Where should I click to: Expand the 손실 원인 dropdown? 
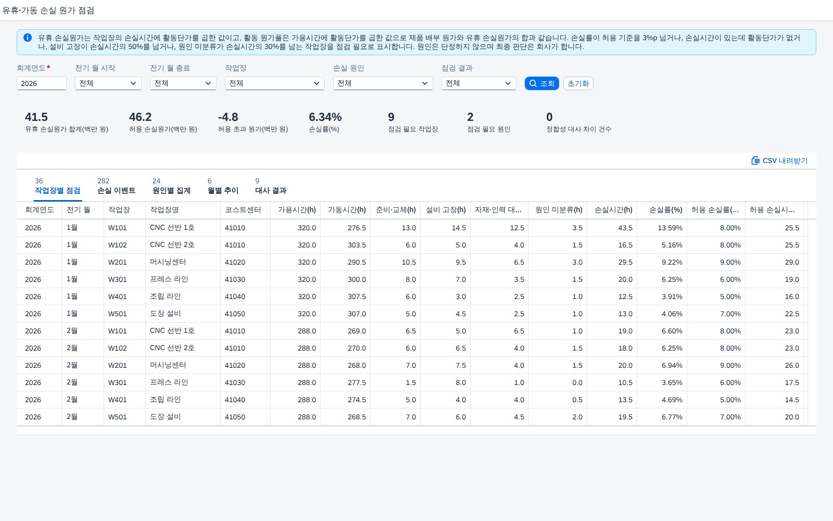click(383, 83)
